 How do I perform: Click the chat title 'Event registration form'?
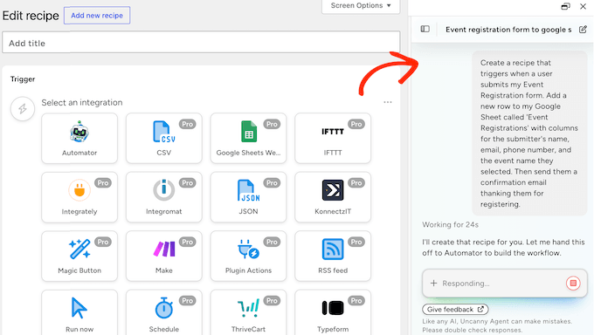tap(508, 30)
